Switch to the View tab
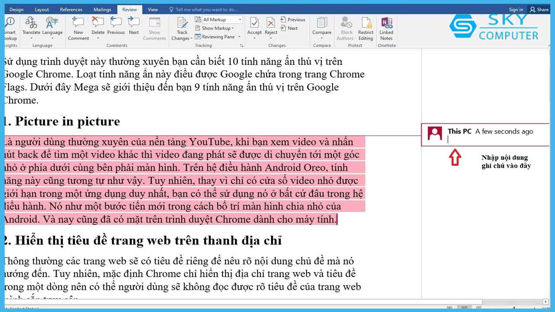This screenshot has width=555, height=312. [x=153, y=10]
